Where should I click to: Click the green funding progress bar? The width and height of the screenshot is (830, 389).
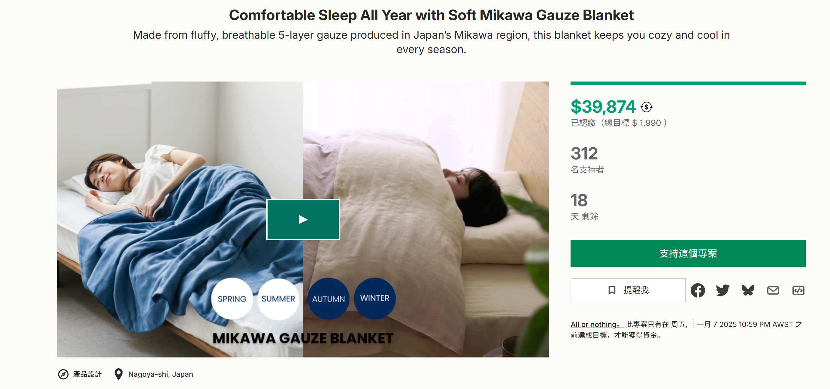coord(688,84)
